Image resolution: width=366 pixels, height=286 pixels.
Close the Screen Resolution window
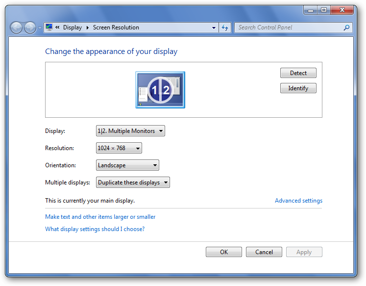pos(342,10)
